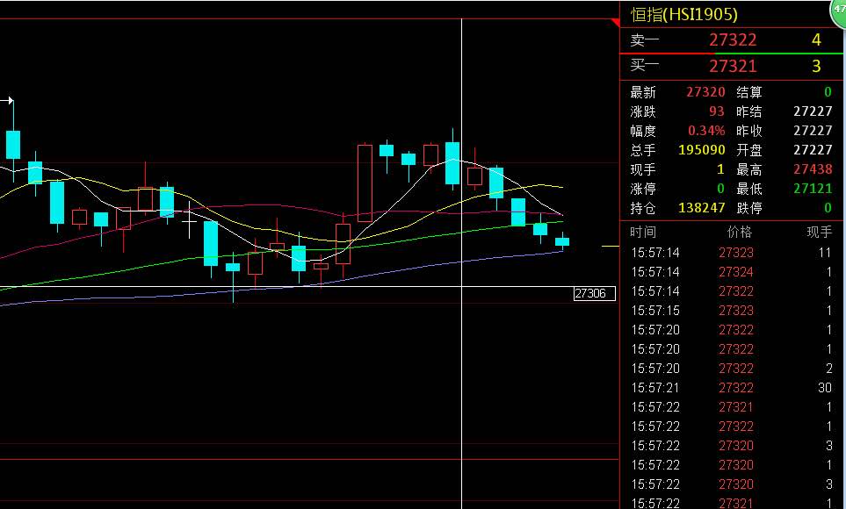Image resolution: width=846 pixels, height=509 pixels.
Task: Click the 昨收 value 27227
Action: [x=813, y=131]
